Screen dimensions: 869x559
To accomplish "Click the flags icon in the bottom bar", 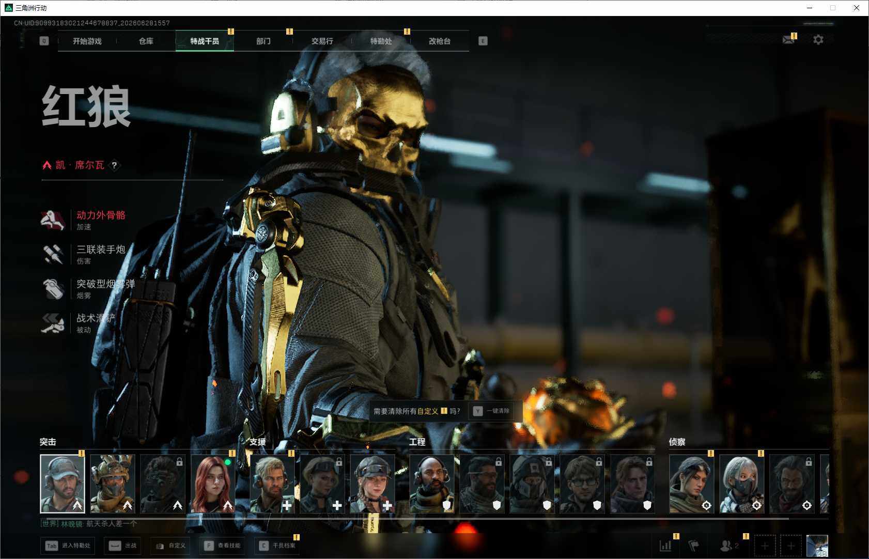I will 694,546.
